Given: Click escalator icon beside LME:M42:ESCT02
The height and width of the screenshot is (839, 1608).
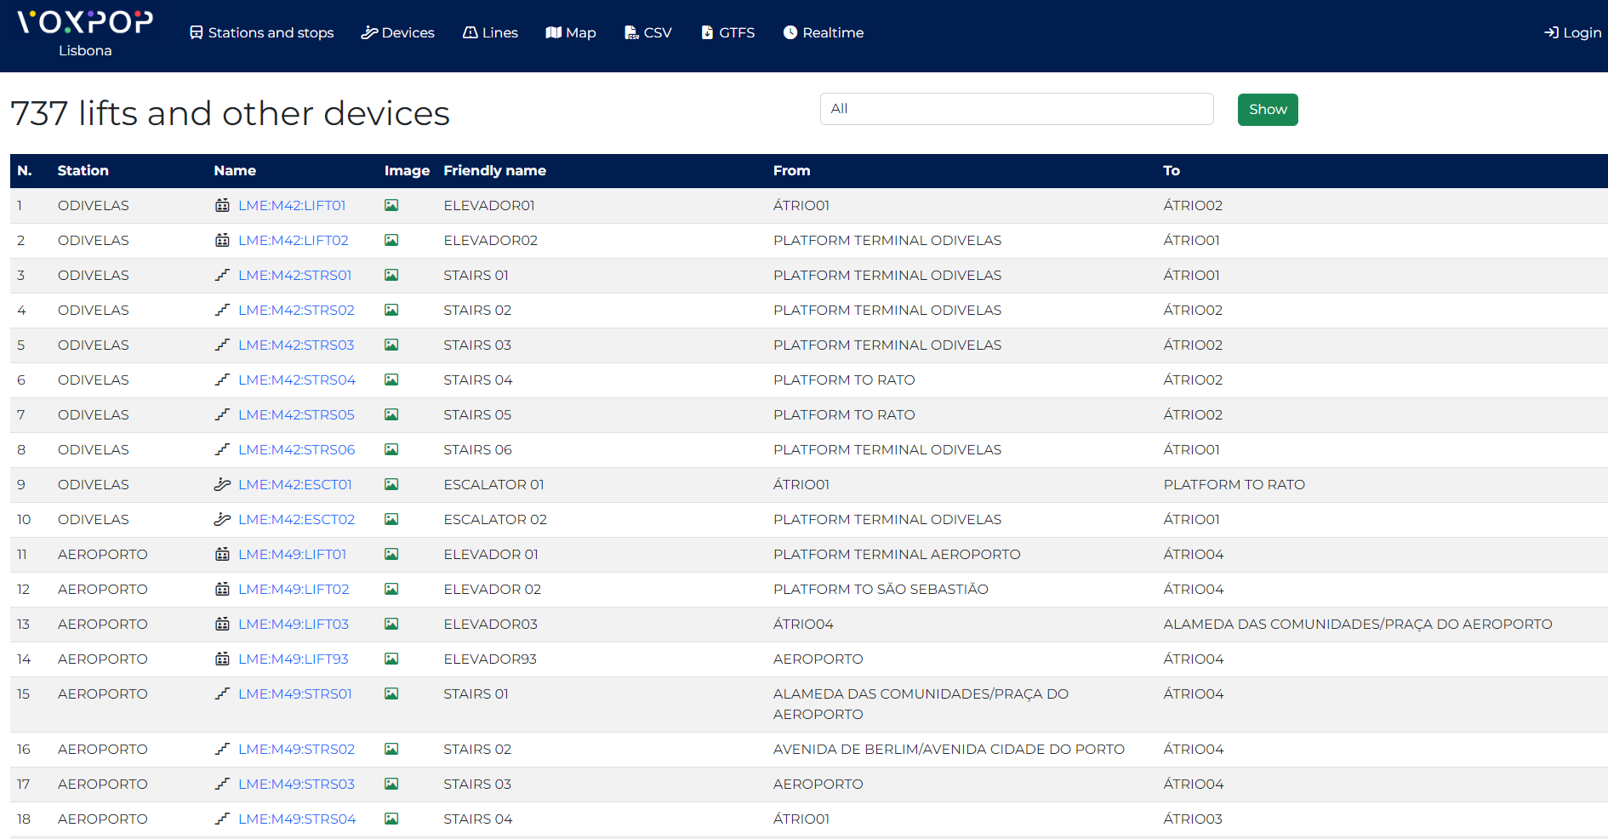Looking at the screenshot, I should pyautogui.click(x=222, y=519).
